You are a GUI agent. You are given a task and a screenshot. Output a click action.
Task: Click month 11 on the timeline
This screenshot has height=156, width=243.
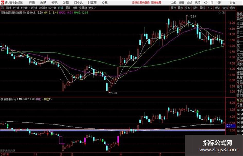click(35, 154)
